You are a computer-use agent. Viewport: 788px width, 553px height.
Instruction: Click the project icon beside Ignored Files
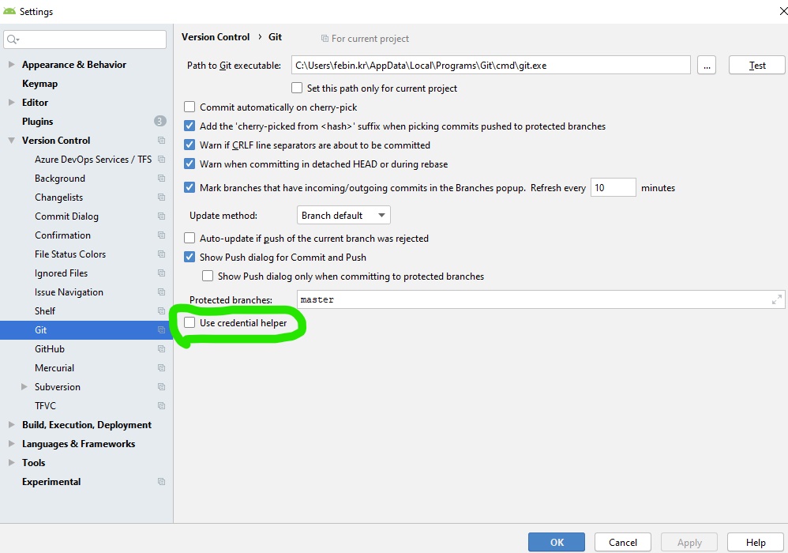tap(161, 273)
